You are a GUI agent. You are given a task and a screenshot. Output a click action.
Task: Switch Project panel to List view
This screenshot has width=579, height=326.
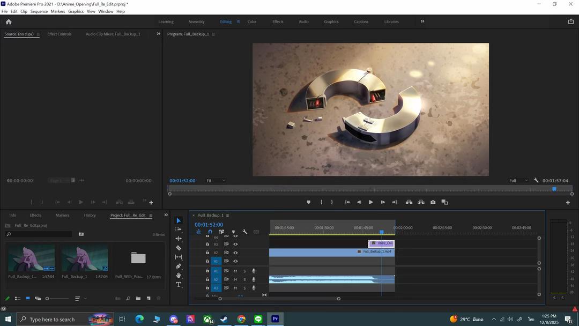point(17,298)
